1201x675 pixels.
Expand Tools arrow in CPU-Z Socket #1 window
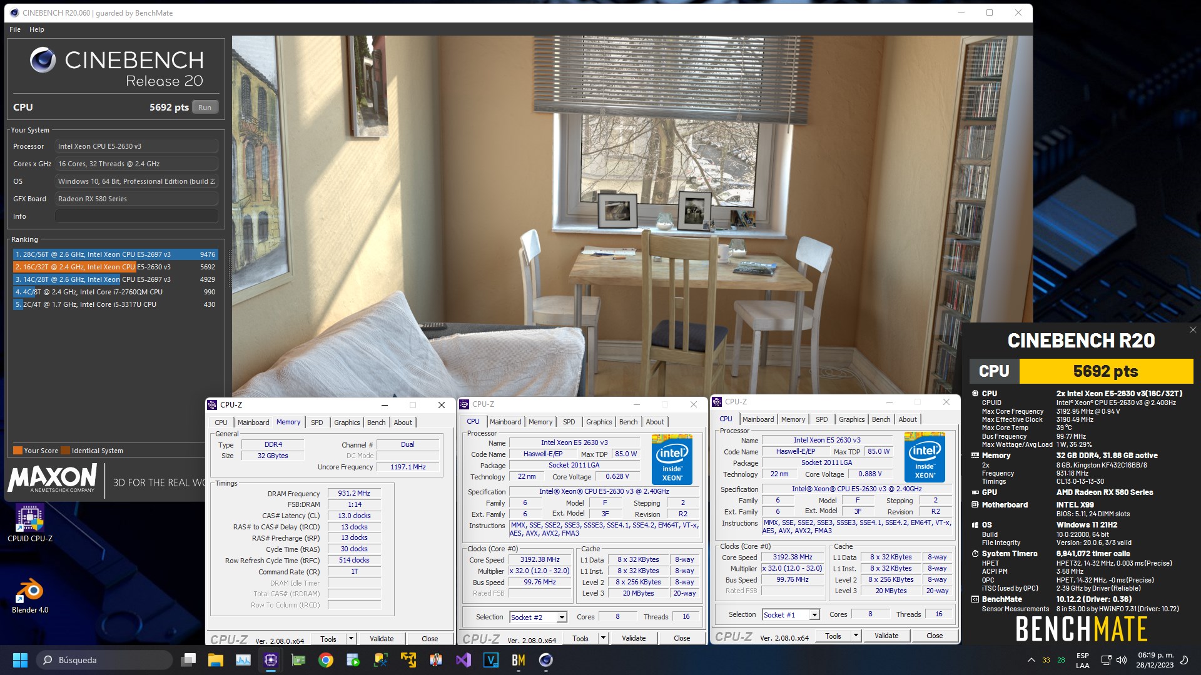tap(856, 636)
